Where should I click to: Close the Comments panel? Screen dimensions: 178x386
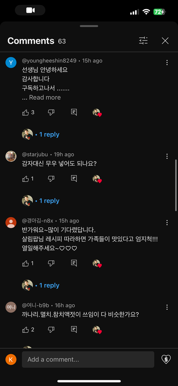click(165, 41)
